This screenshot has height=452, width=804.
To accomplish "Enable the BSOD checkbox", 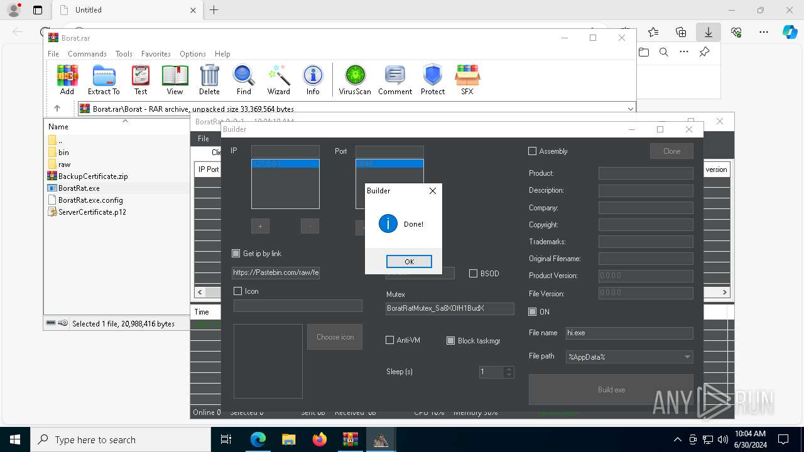I will click(474, 273).
